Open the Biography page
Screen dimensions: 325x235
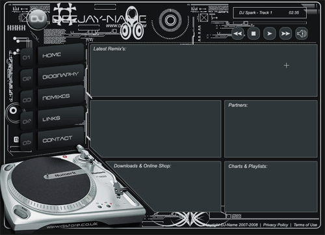click(x=60, y=76)
